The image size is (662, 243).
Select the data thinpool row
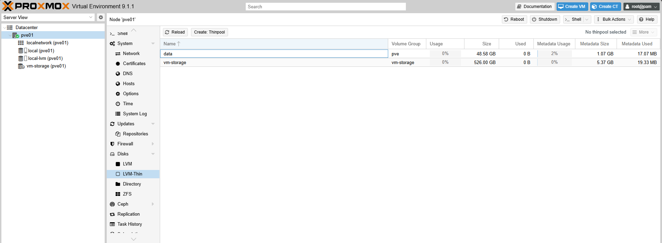[x=410, y=54]
